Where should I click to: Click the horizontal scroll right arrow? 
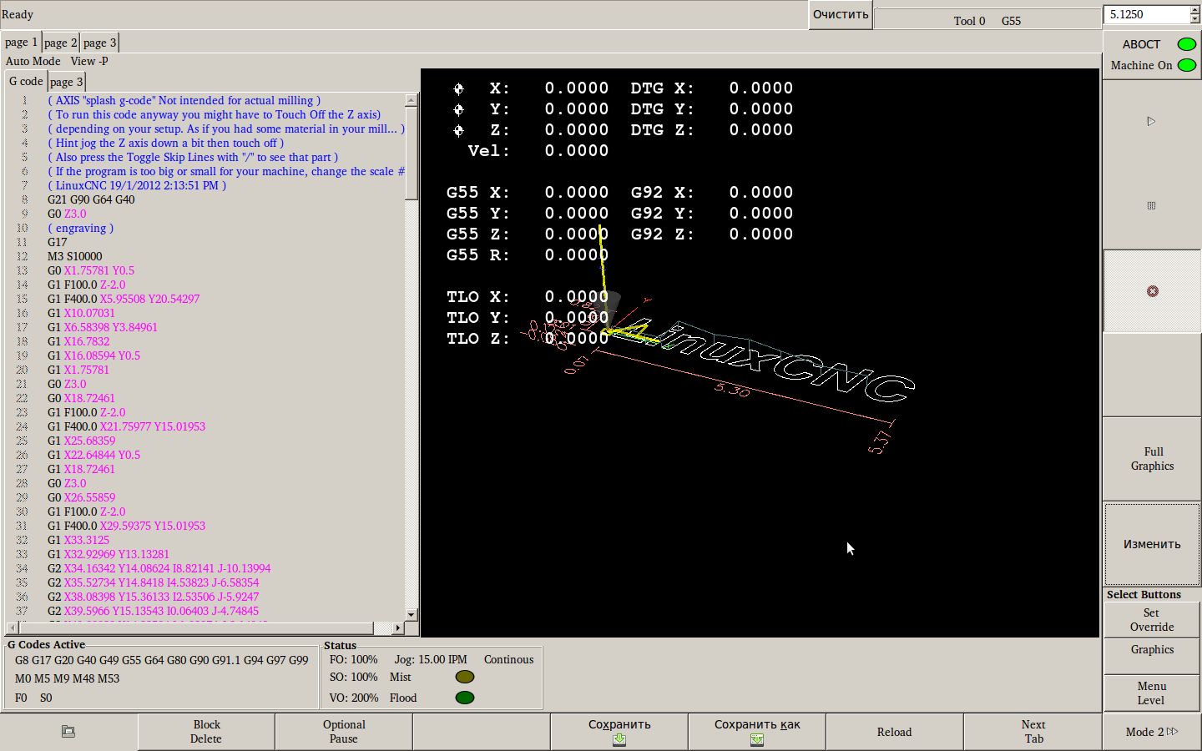click(398, 628)
